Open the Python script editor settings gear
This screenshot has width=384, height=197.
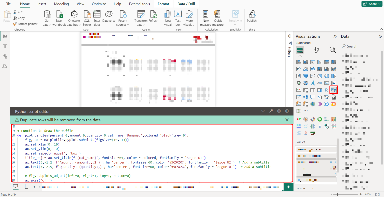(278, 111)
